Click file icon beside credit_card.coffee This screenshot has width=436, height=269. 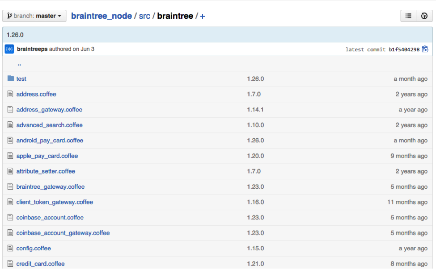click(x=10, y=264)
